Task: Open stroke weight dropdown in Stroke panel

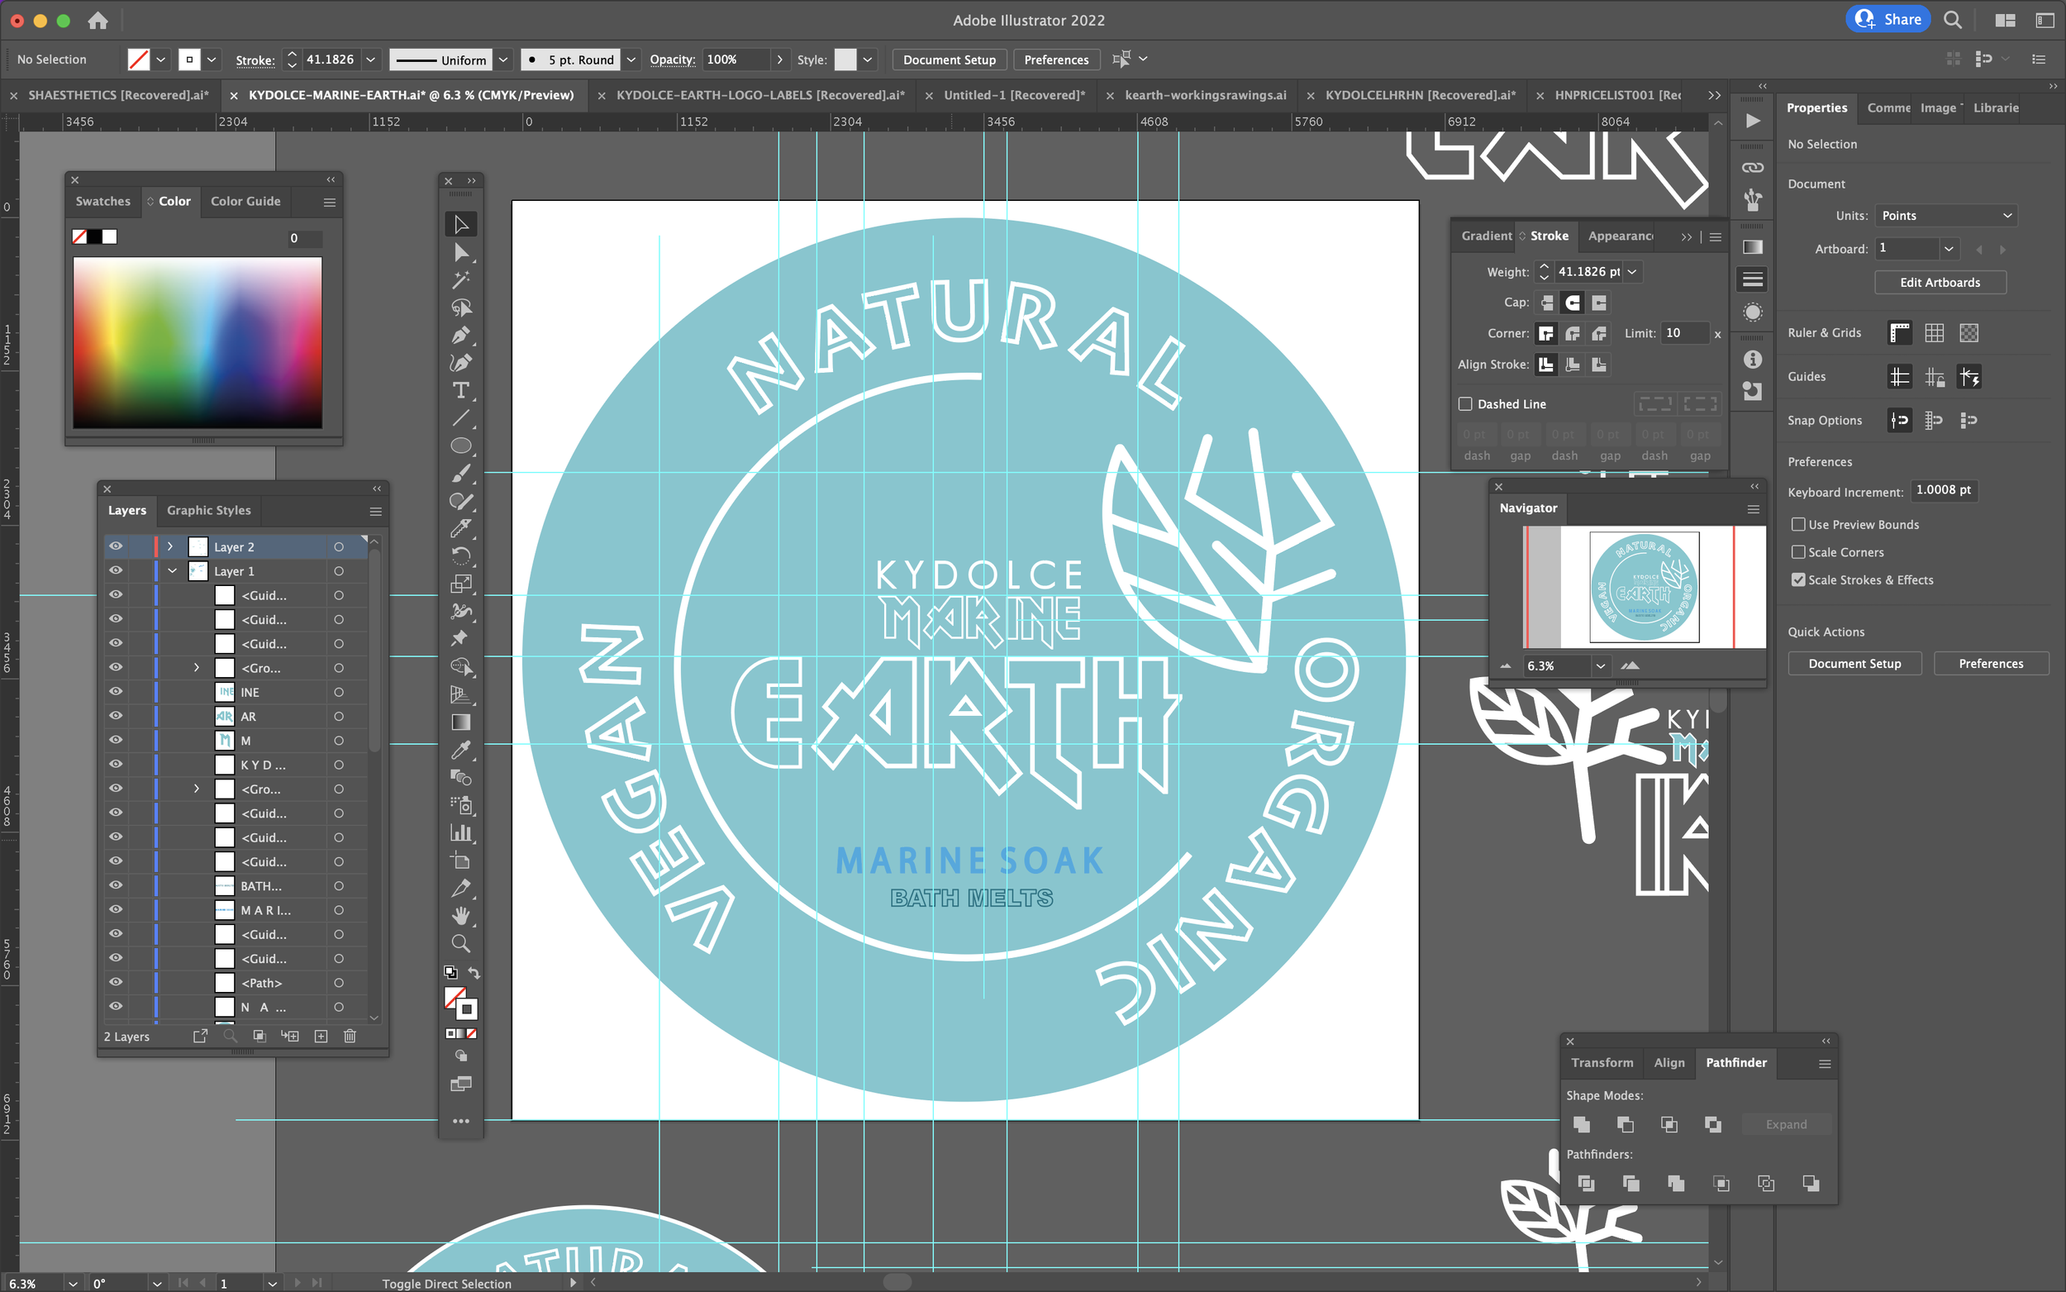Action: click(x=1632, y=272)
